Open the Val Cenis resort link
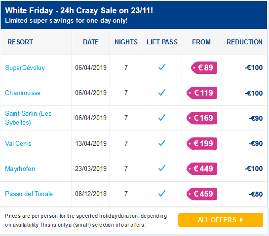The width and height of the screenshot is (269, 236). (x=18, y=143)
